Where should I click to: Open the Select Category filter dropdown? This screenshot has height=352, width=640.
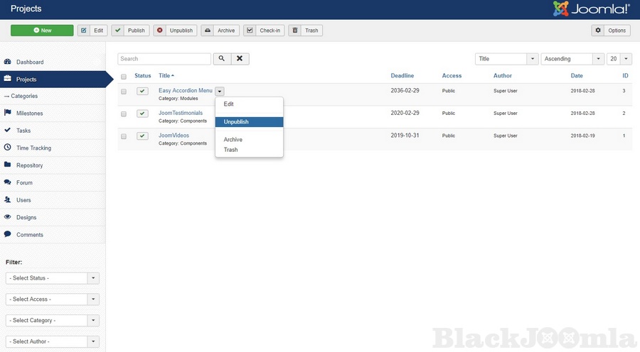[x=52, y=320]
